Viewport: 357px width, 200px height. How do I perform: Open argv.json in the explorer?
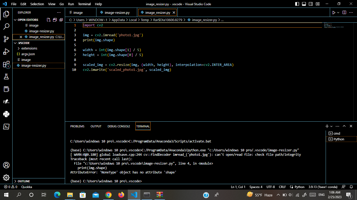click(x=28, y=54)
